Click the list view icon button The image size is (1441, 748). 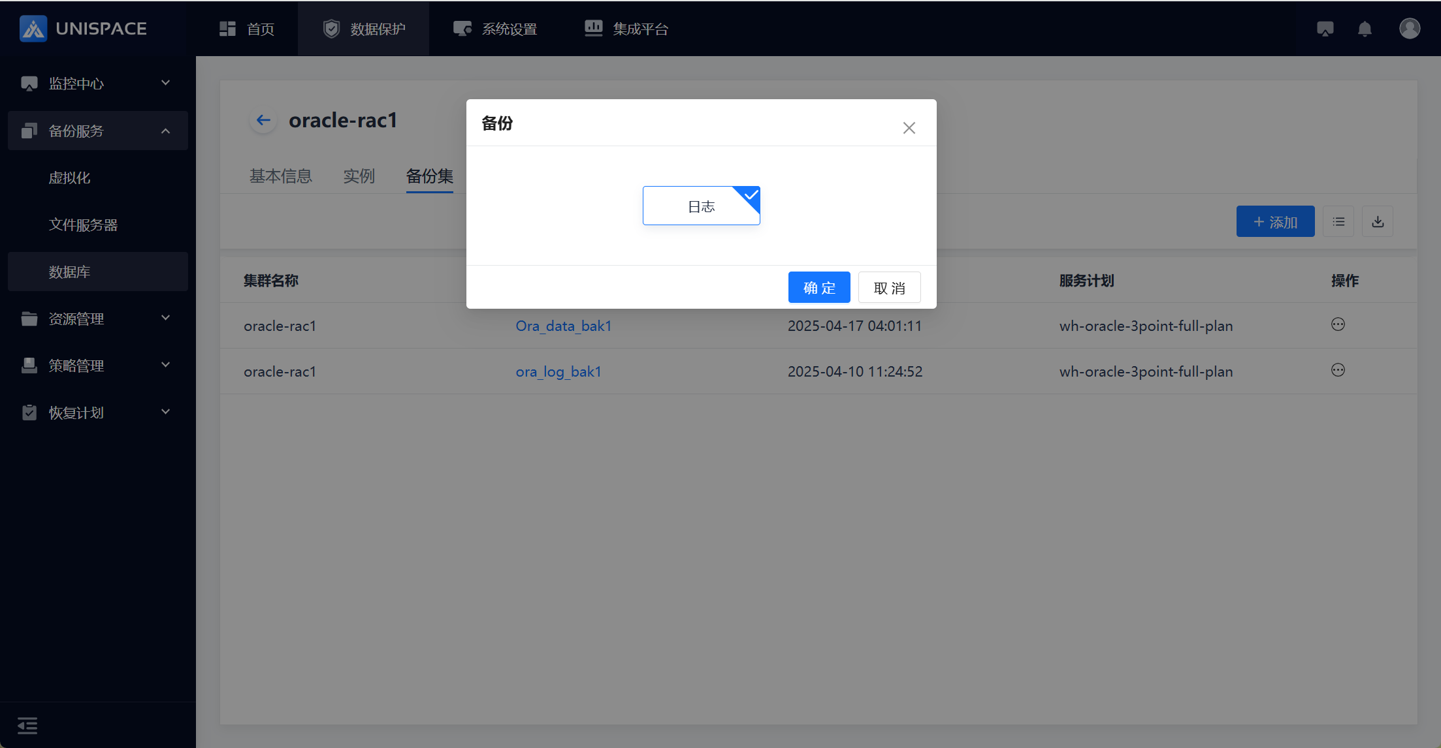click(x=1338, y=222)
